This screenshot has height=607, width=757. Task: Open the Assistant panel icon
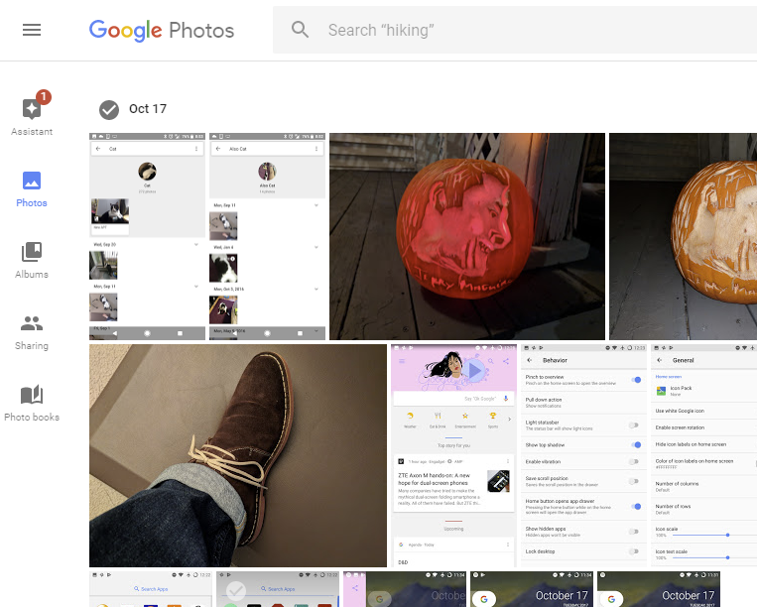[32, 109]
